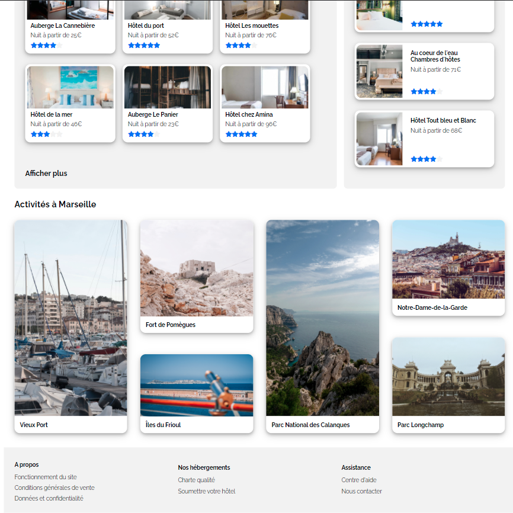Click the Îles du Frioul caption
The height and width of the screenshot is (513, 513).
[163, 425]
